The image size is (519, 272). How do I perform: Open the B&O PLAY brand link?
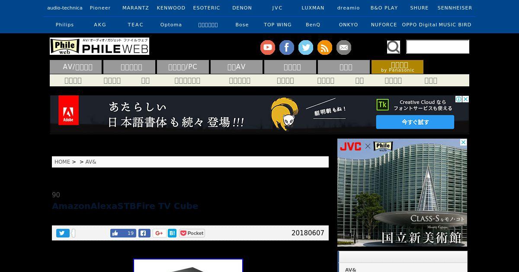[x=384, y=8]
